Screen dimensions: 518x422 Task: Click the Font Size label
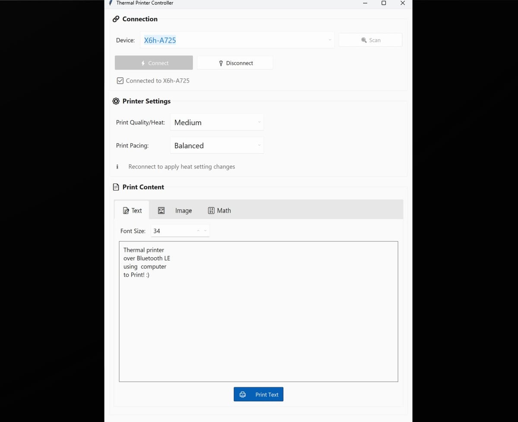[133, 231]
